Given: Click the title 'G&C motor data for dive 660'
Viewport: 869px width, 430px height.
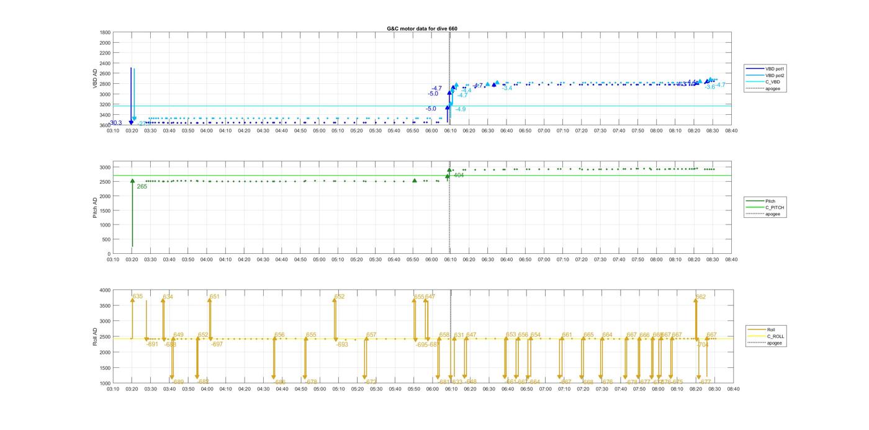Looking at the screenshot, I should tap(422, 29).
